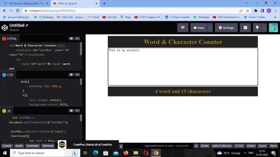Open browser Extensions puzzle icon
280x157 pixels.
(x=256, y=11)
